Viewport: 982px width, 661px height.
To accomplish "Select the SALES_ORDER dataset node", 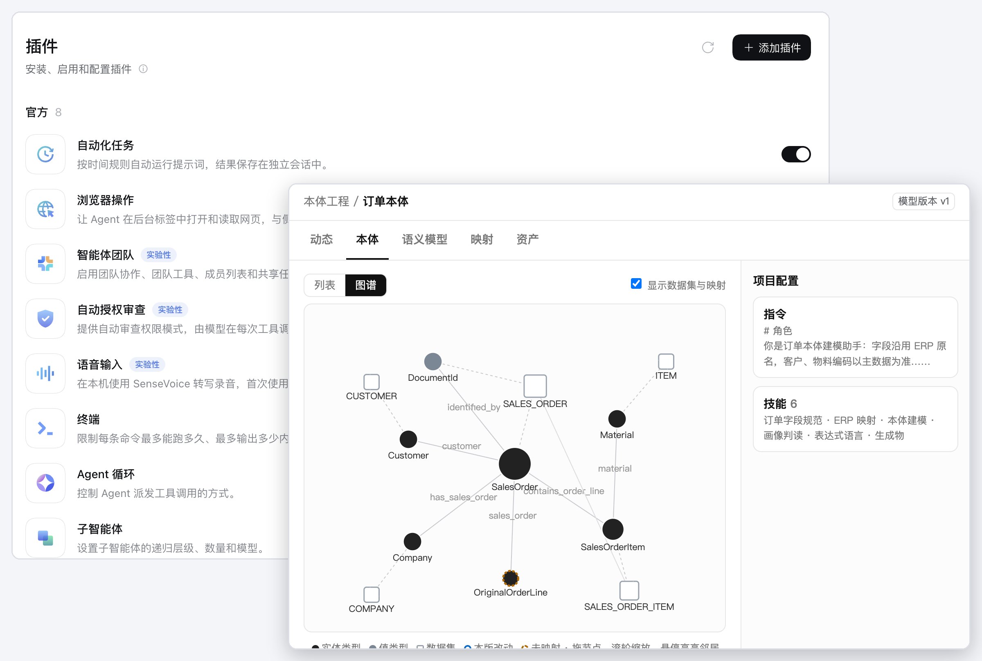I will [x=535, y=386].
